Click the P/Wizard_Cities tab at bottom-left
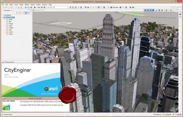 click(8, 62)
